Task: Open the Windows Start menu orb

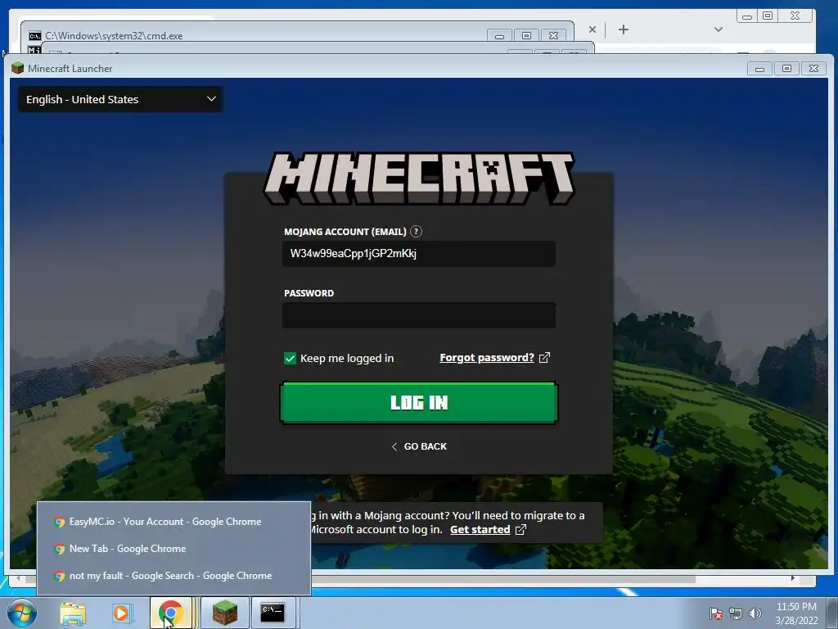Action: (x=21, y=613)
